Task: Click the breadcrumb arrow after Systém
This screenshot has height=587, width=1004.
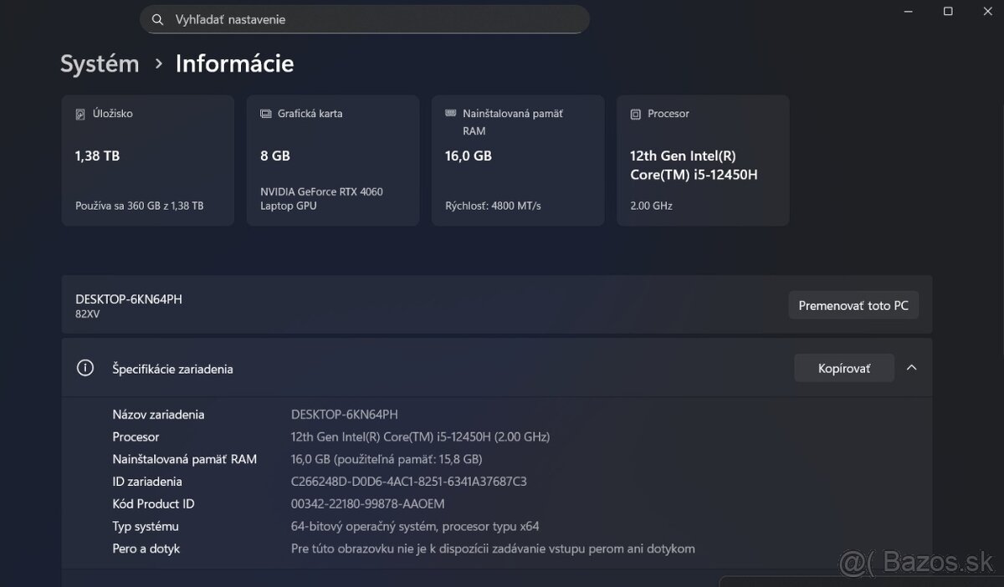Action: pos(158,64)
